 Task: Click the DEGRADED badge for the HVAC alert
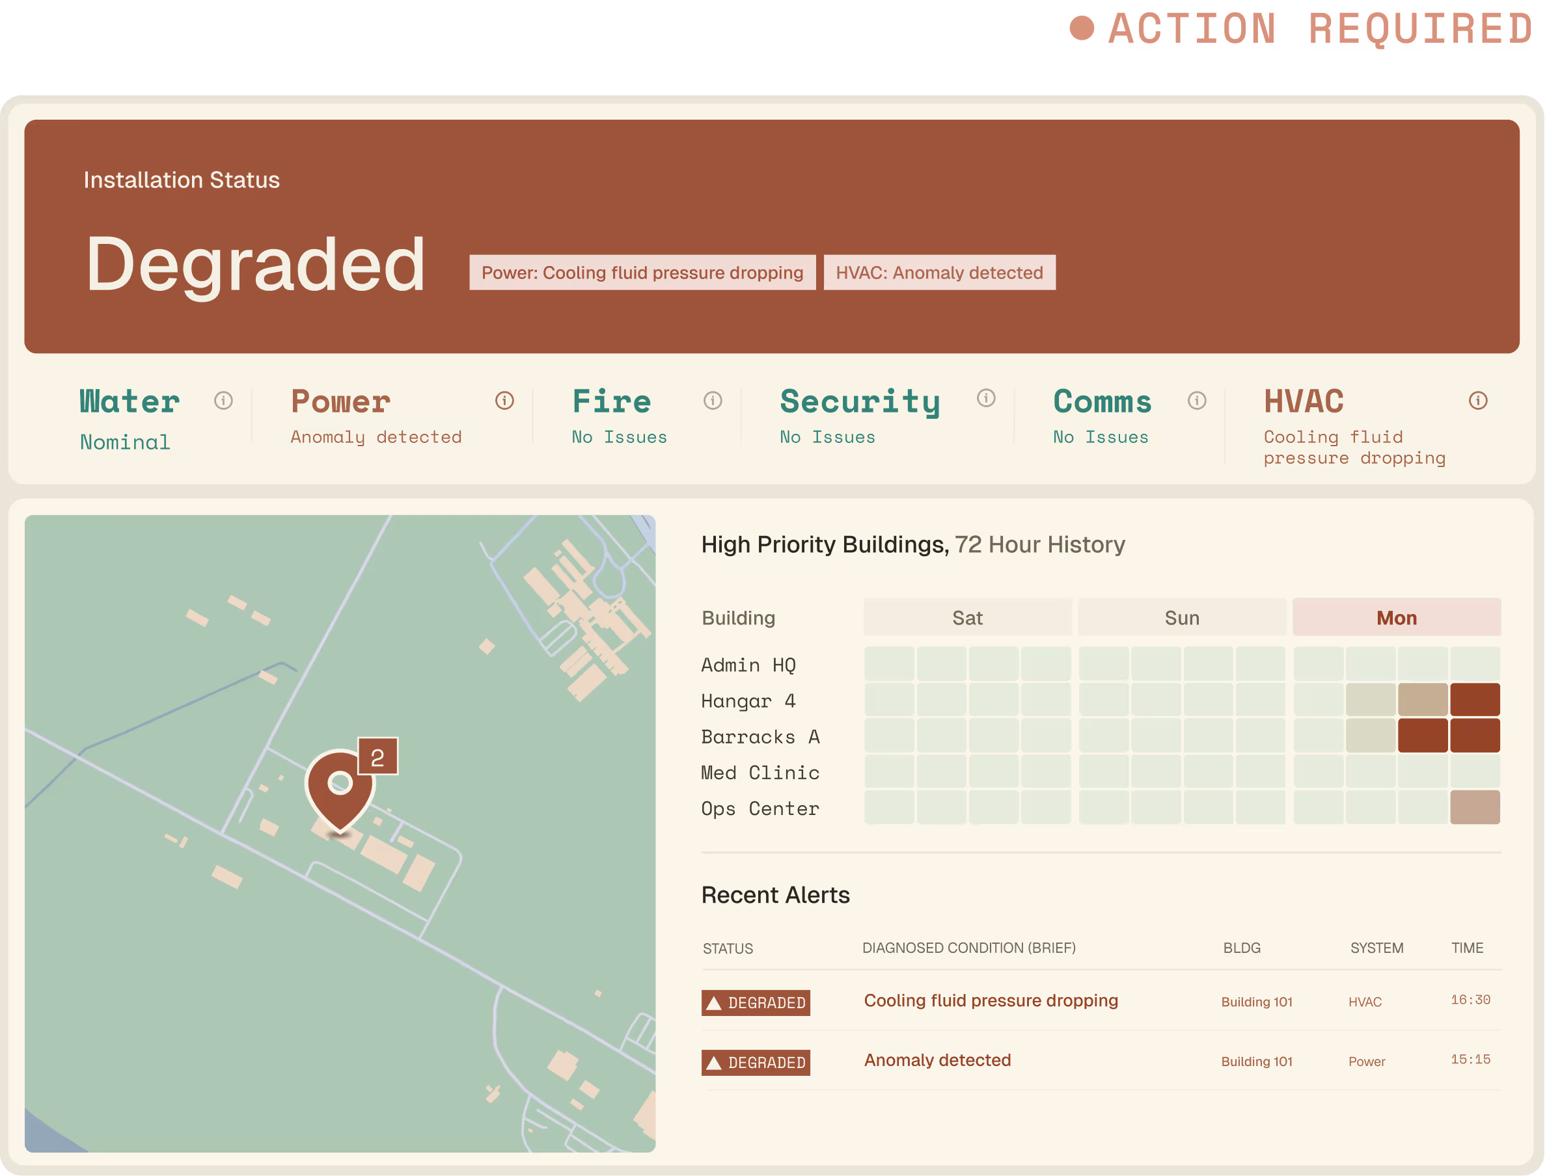click(756, 1003)
